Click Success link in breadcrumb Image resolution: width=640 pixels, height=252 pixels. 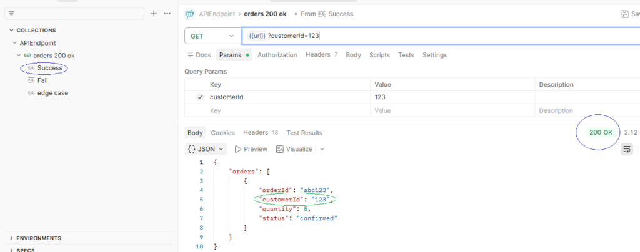point(341,14)
